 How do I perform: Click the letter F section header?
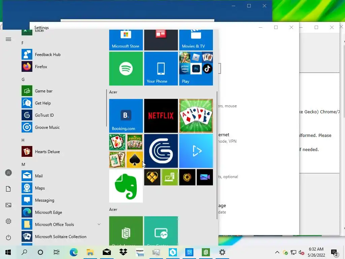pos(23,43)
